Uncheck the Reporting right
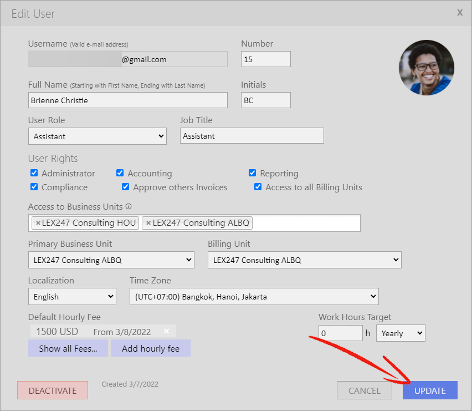Viewport: 472px width, 411px height. click(x=252, y=173)
